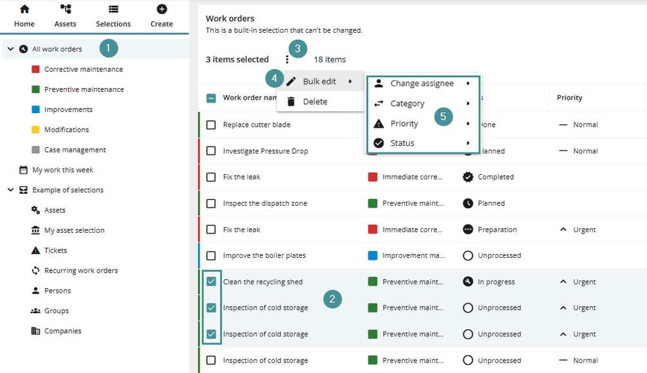Open the Assets navigation icon
The image size is (647, 373).
[65, 9]
